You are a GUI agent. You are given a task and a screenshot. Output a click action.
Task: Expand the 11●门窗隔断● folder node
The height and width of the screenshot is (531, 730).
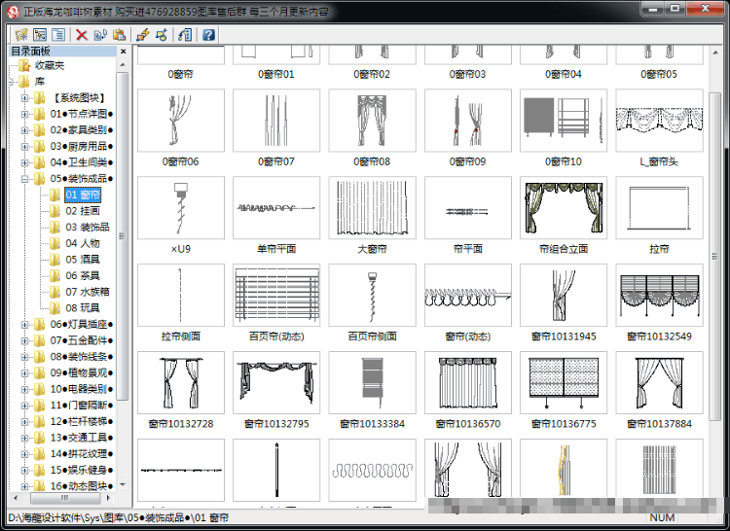click(x=24, y=406)
